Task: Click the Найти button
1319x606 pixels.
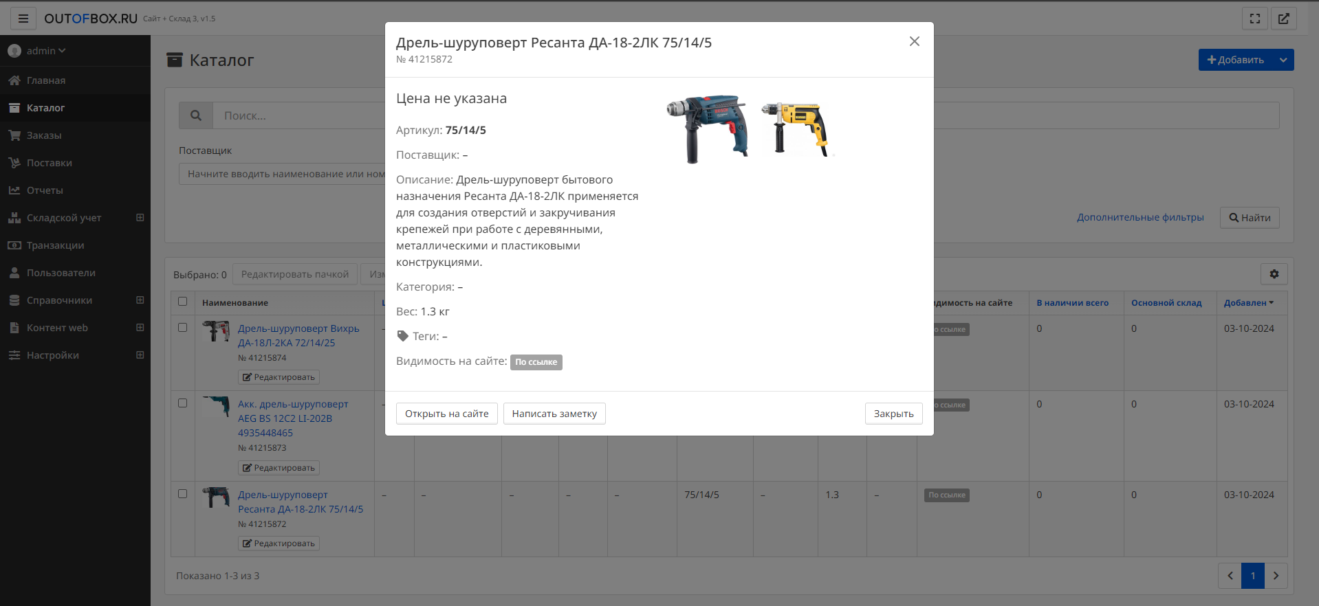Action: pos(1250,218)
